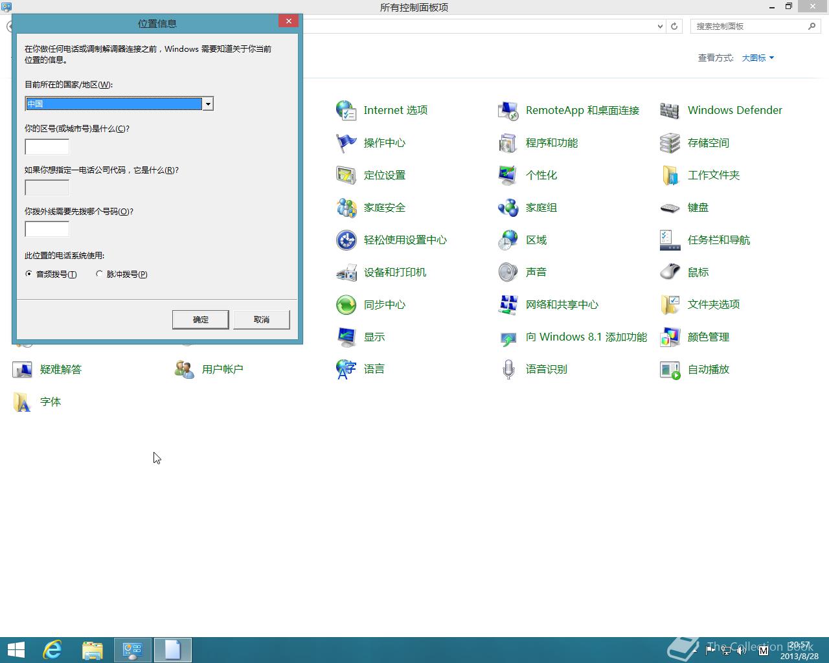Open 用户帐户 icon
The image size is (829, 663).
pyautogui.click(x=185, y=369)
